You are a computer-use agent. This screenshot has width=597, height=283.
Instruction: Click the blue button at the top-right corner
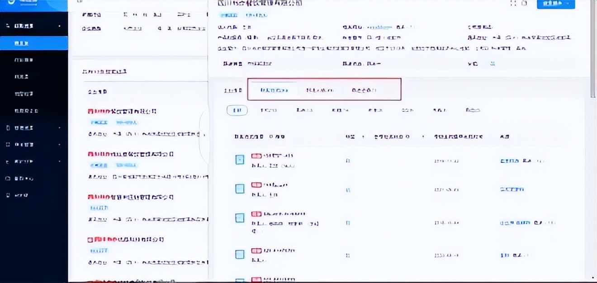(x=555, y=4)
